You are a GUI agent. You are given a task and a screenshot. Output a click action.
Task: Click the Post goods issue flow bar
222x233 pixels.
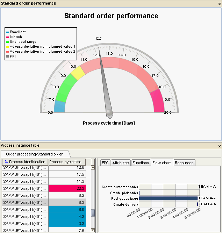pyautogui.click(x=168, y=198)
